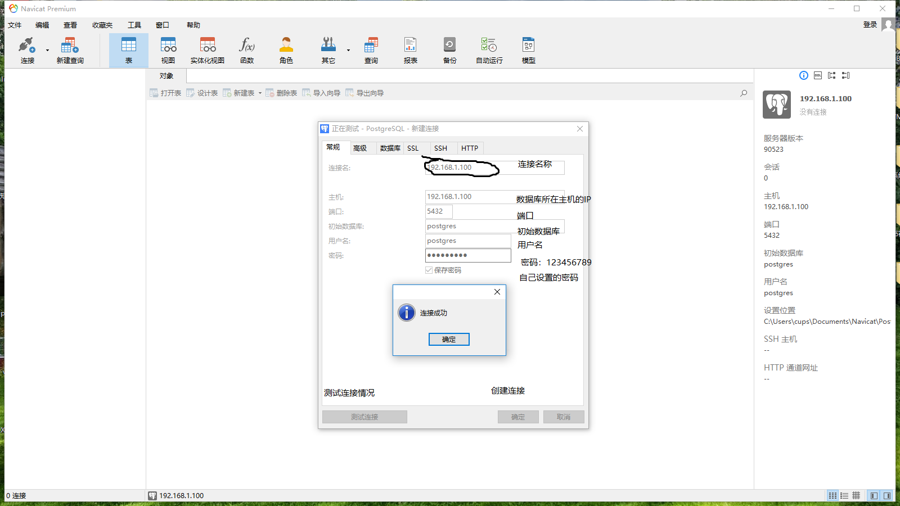Screen dimensions: 900x506
Task: Switch to the 数据库 tab
Action: pyautogui.click(x=390, y=148)
